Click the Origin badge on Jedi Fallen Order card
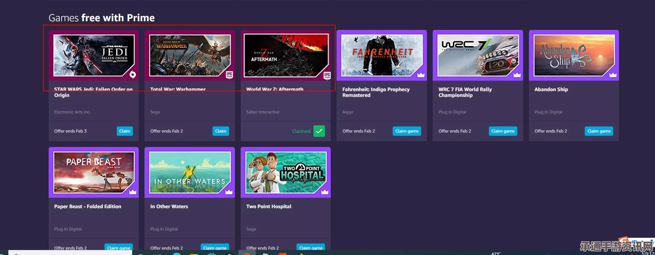 [133, 75]
